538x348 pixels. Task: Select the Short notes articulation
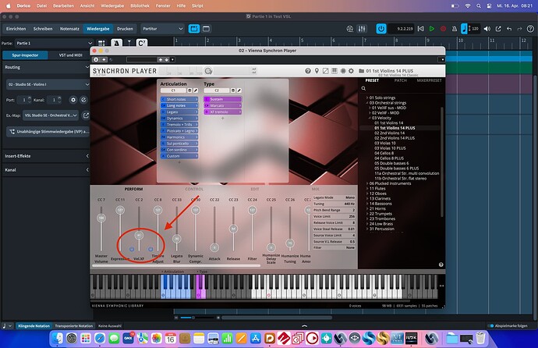[x=179, y=99]
